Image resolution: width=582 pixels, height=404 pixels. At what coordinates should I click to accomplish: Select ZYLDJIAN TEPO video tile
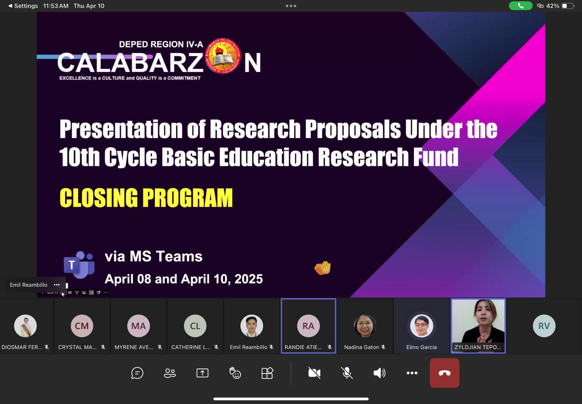[x=478, y=326]
